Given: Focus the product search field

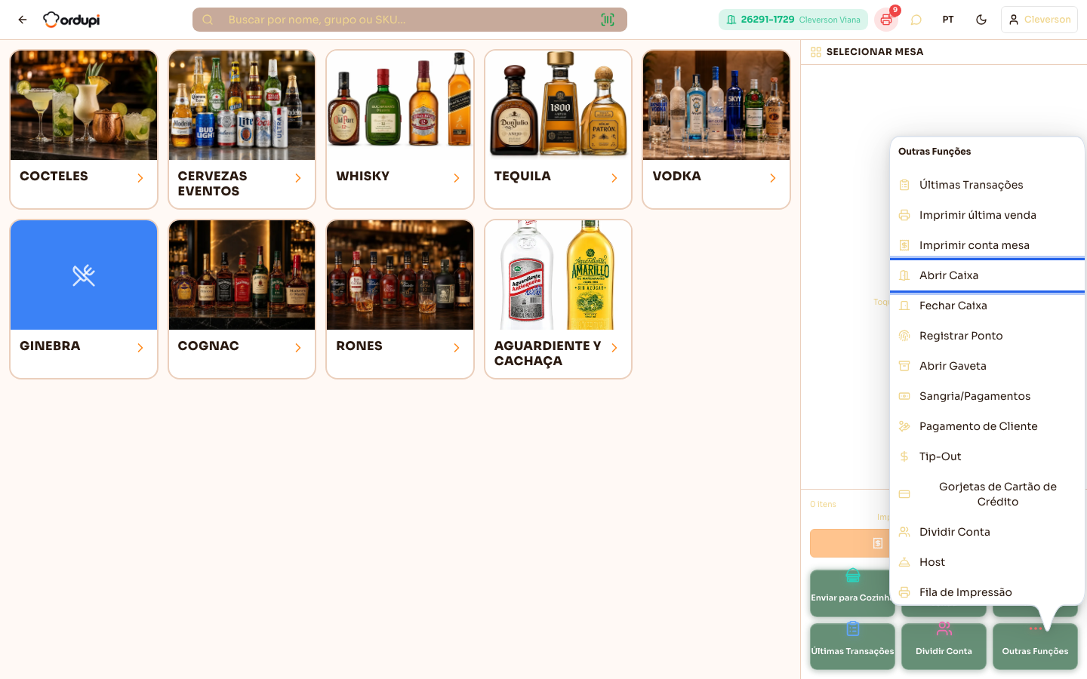Looking at the screenshot, I should click(410, 20).
